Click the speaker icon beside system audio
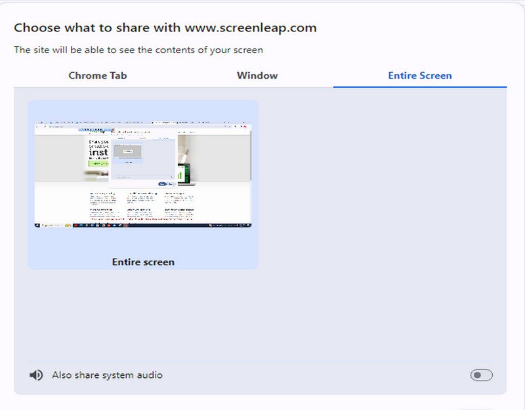Image resolution: width=525 pixels, height=410 pixels. coord(36,375)
